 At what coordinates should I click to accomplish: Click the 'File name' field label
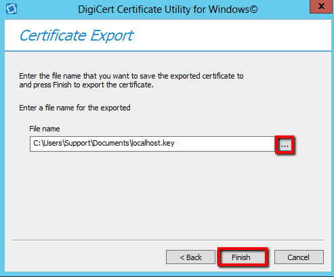(x=45, y=129)
